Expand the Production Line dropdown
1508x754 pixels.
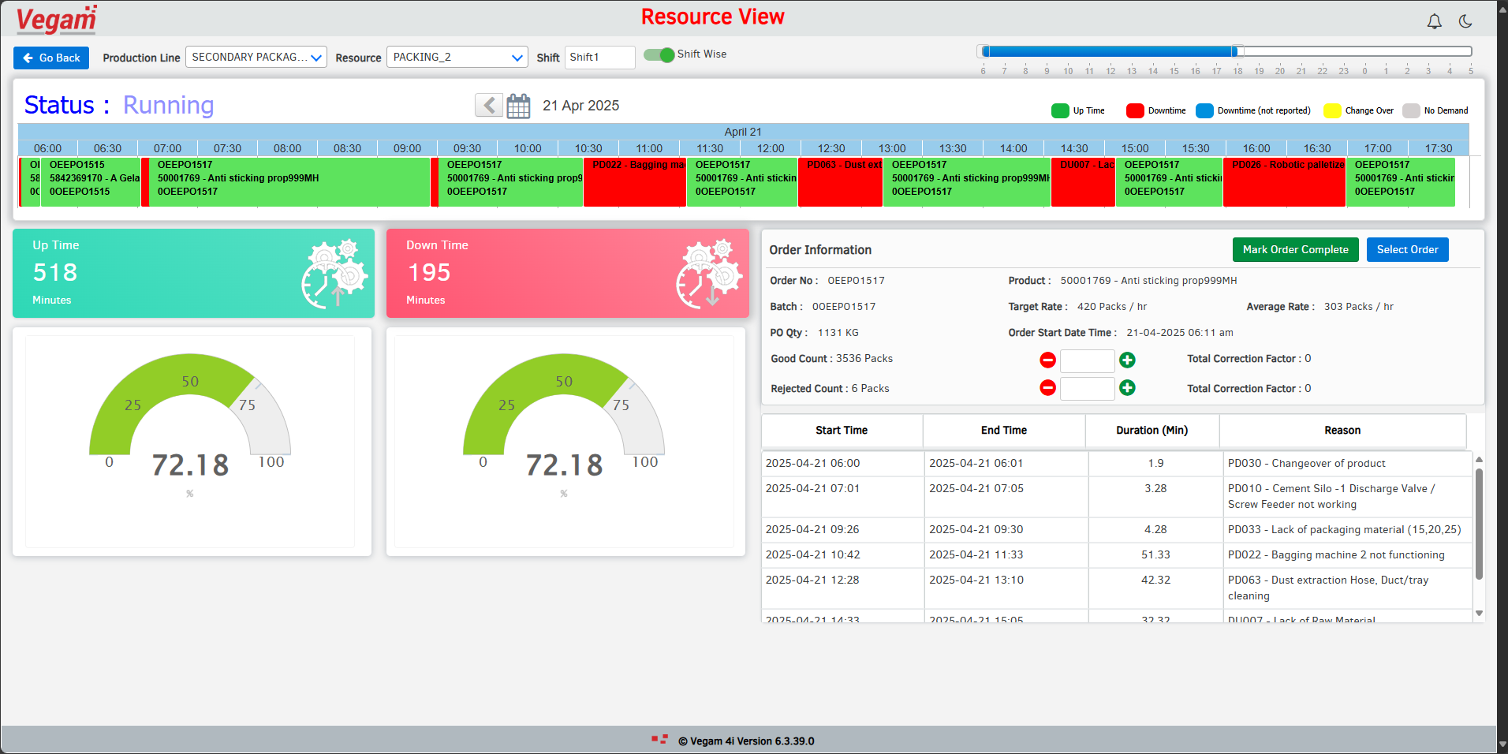[x=256, y=57]
